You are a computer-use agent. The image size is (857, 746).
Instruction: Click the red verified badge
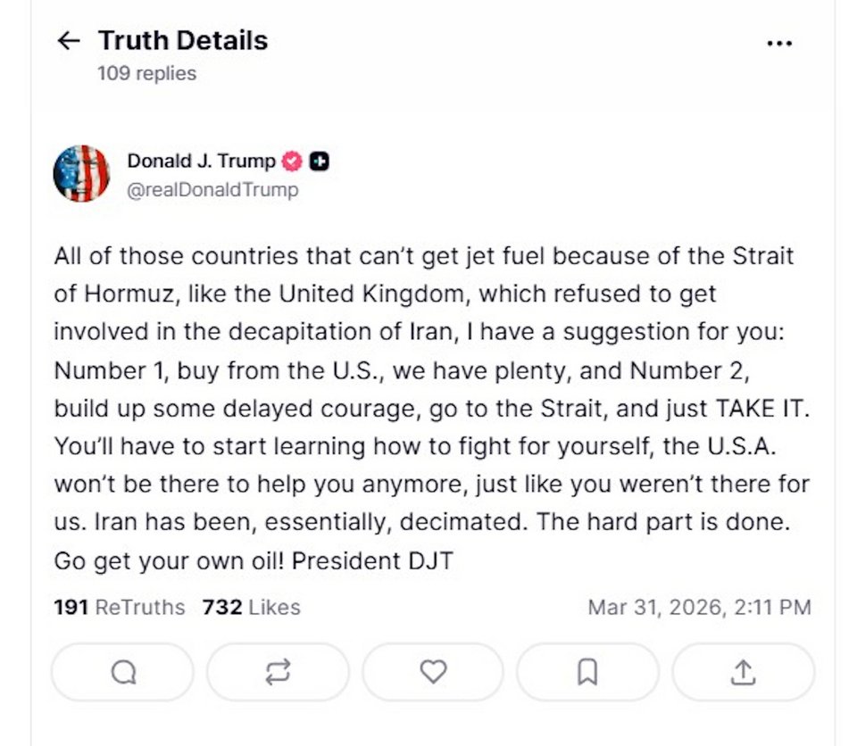(292, 162)
